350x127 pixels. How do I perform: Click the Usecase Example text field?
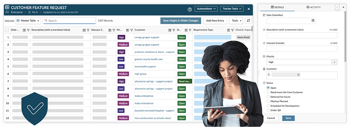pyautogui.click(x=302, y=49)
